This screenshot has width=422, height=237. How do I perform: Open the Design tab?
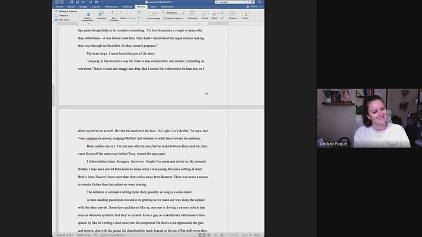point(83,7)
